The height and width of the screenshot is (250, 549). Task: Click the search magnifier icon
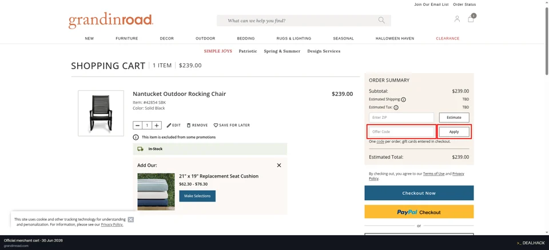[x=381, y=21]
